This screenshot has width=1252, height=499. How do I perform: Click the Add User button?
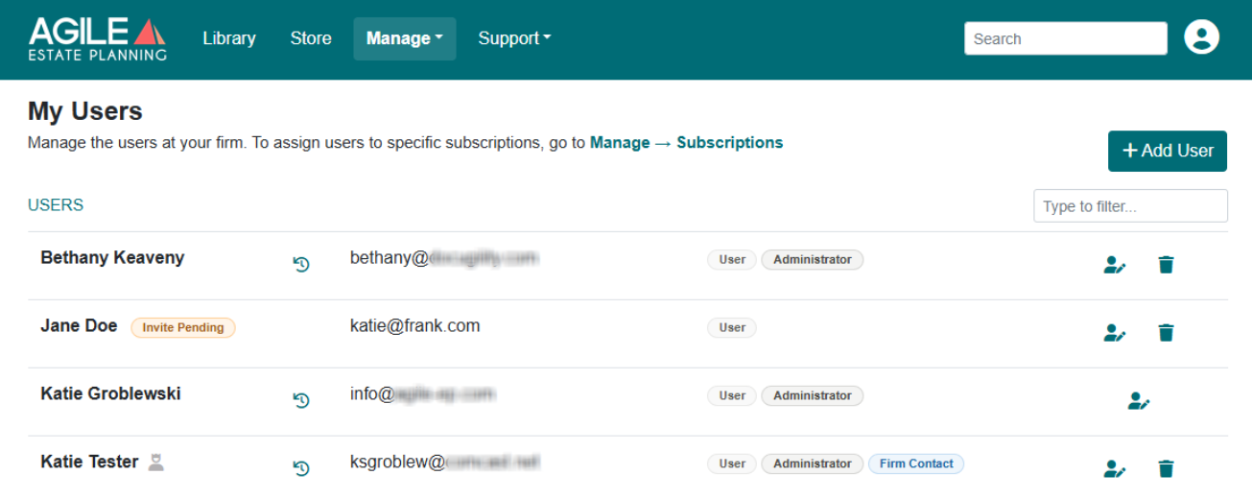coord(1168,151)
